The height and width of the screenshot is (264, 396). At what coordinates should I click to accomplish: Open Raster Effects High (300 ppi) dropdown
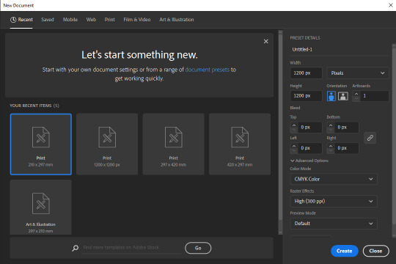click(334, 202)
